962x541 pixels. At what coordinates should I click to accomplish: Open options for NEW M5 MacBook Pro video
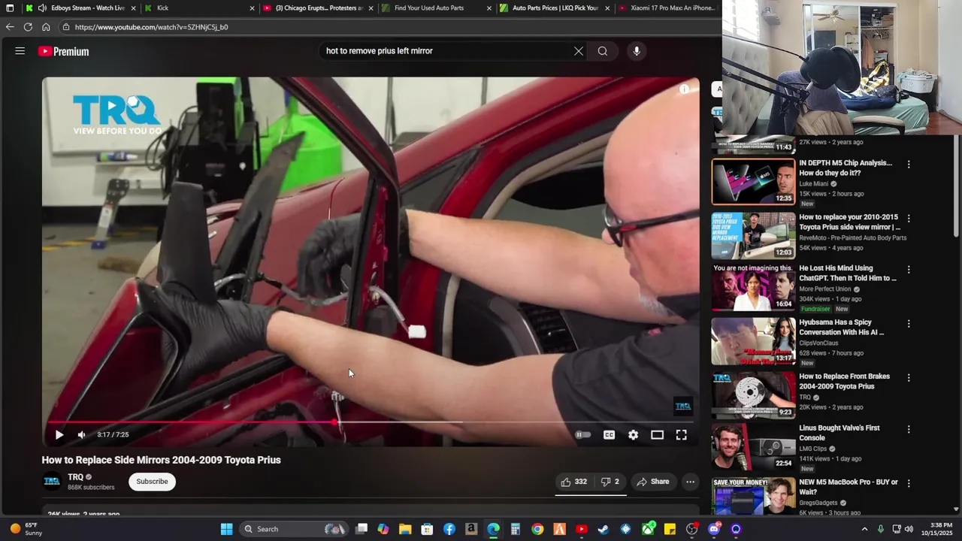[x=909, y=483]
